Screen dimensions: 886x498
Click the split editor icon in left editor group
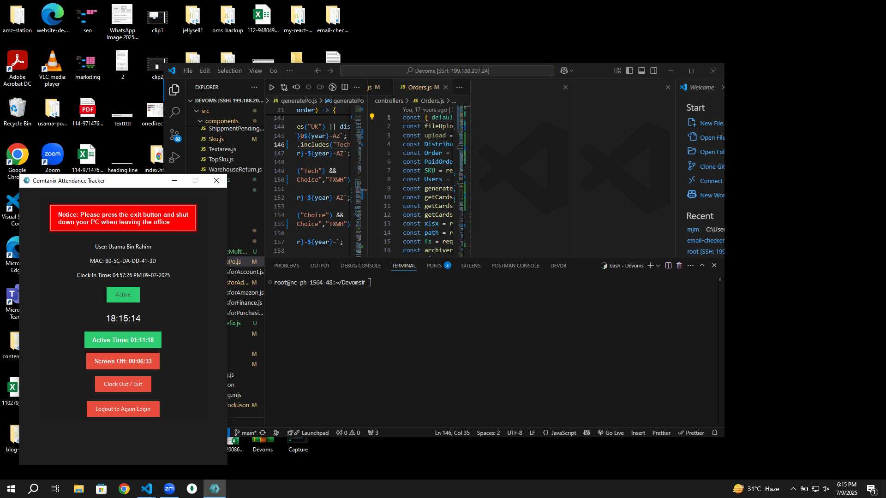coord(345,87)
